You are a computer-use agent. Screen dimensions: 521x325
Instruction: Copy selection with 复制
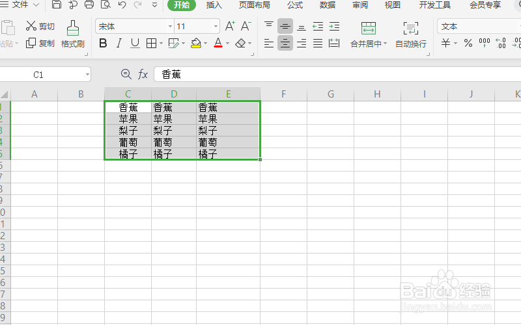click(x=40, y=43)
